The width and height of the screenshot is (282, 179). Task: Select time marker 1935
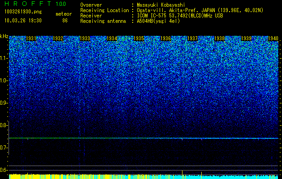[x=139, y=38]
